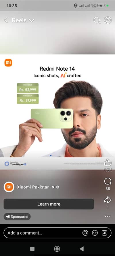Open the emoji smiley picker

95,233
